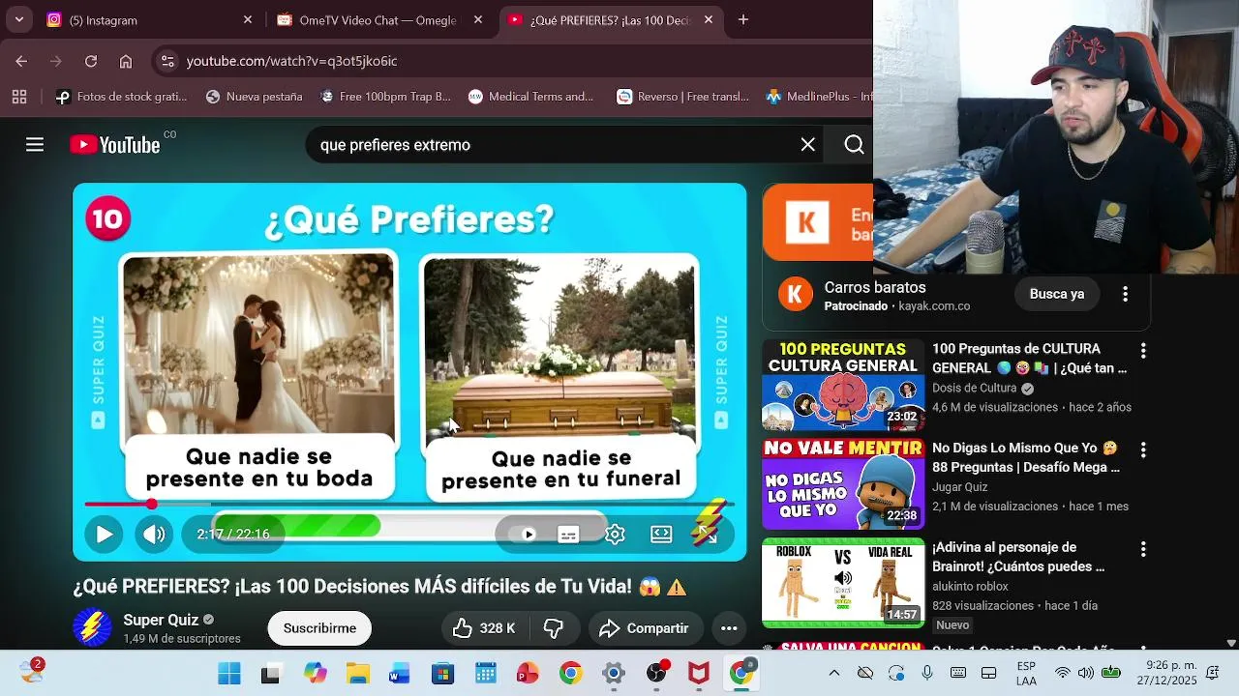Open options for 100 Preguntas de CULTURA GENERAL
Screen dimensions: 1239x696
[x=1143, y=351]
